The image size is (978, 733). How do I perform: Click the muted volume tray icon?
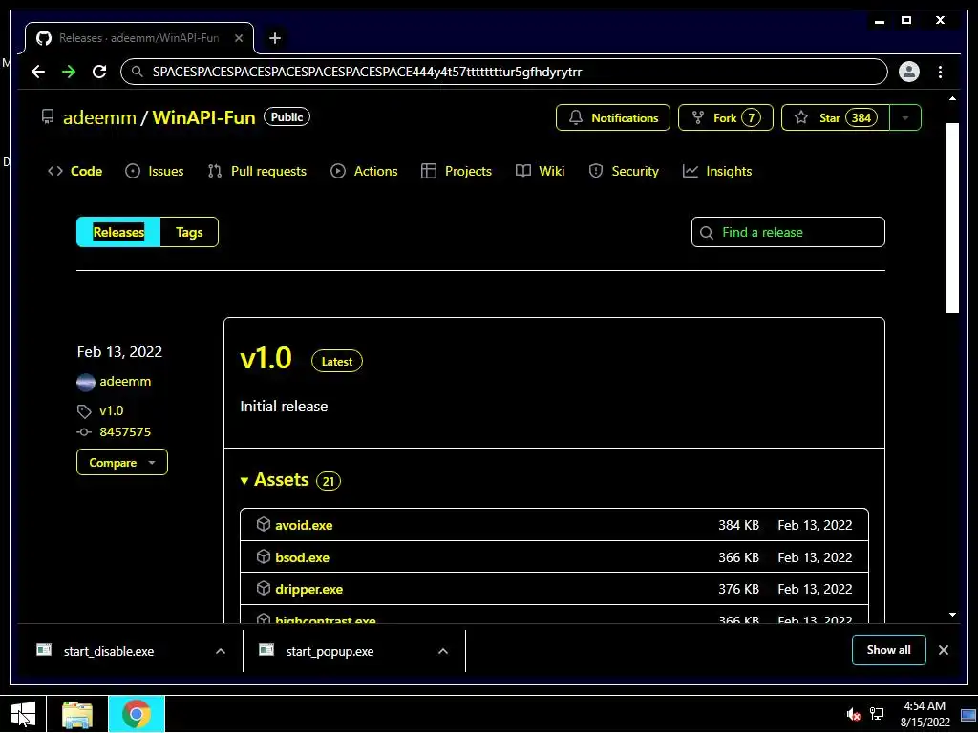[854, 714]
